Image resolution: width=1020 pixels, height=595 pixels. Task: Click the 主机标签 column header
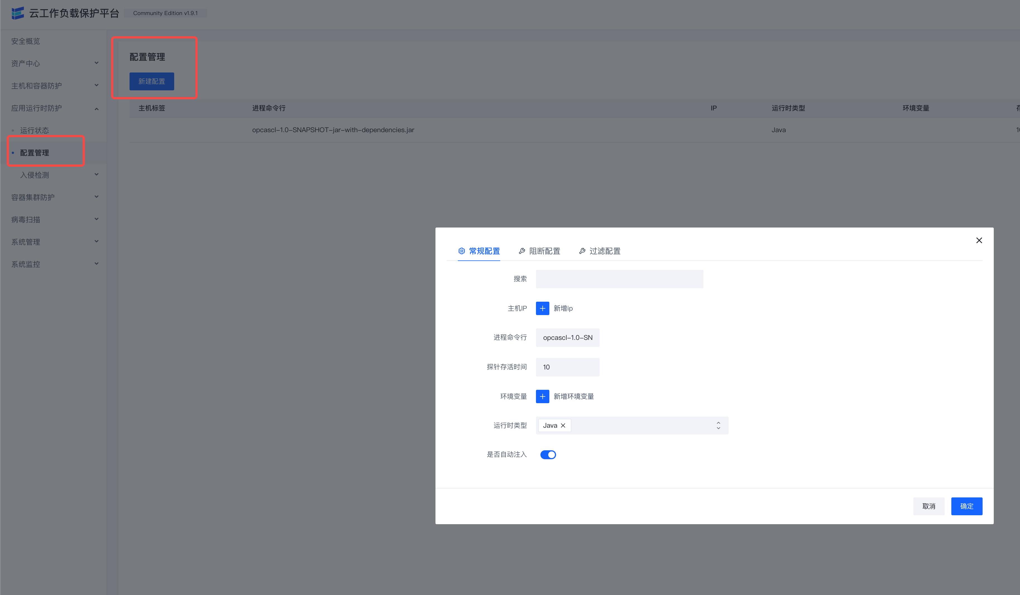click(152, 108)
